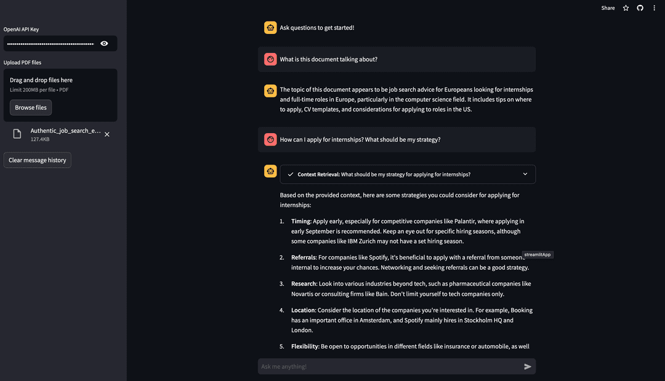665x381 pixels.
Task: Click the checkmark inside the Context Retrieval bar
Action: click(290, 174)
